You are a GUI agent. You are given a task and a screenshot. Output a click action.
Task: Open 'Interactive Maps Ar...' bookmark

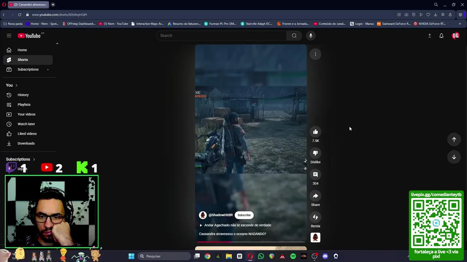coord(147,24)
